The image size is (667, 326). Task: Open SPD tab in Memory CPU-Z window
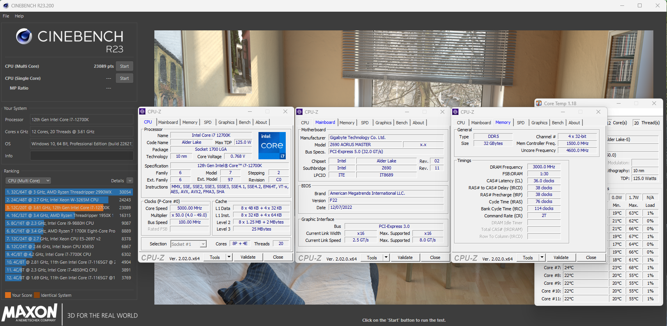click(x=521, y=123)
